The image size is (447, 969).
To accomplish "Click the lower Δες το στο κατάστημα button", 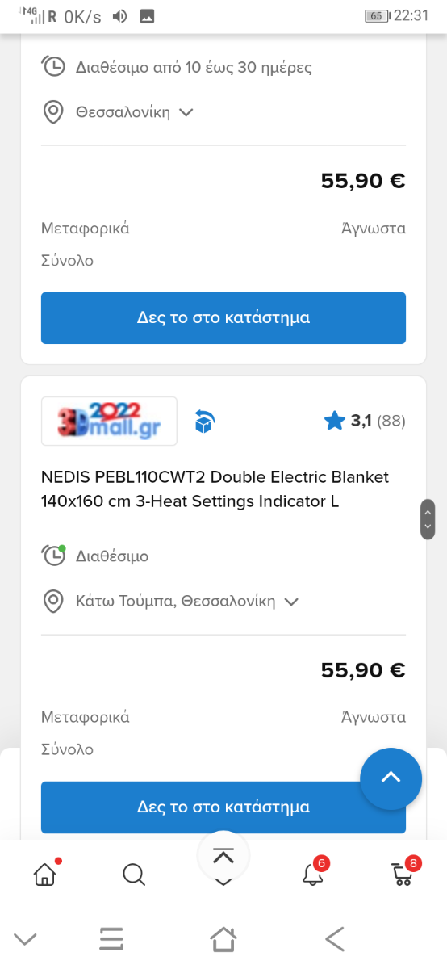I will [x=223, y=807].
